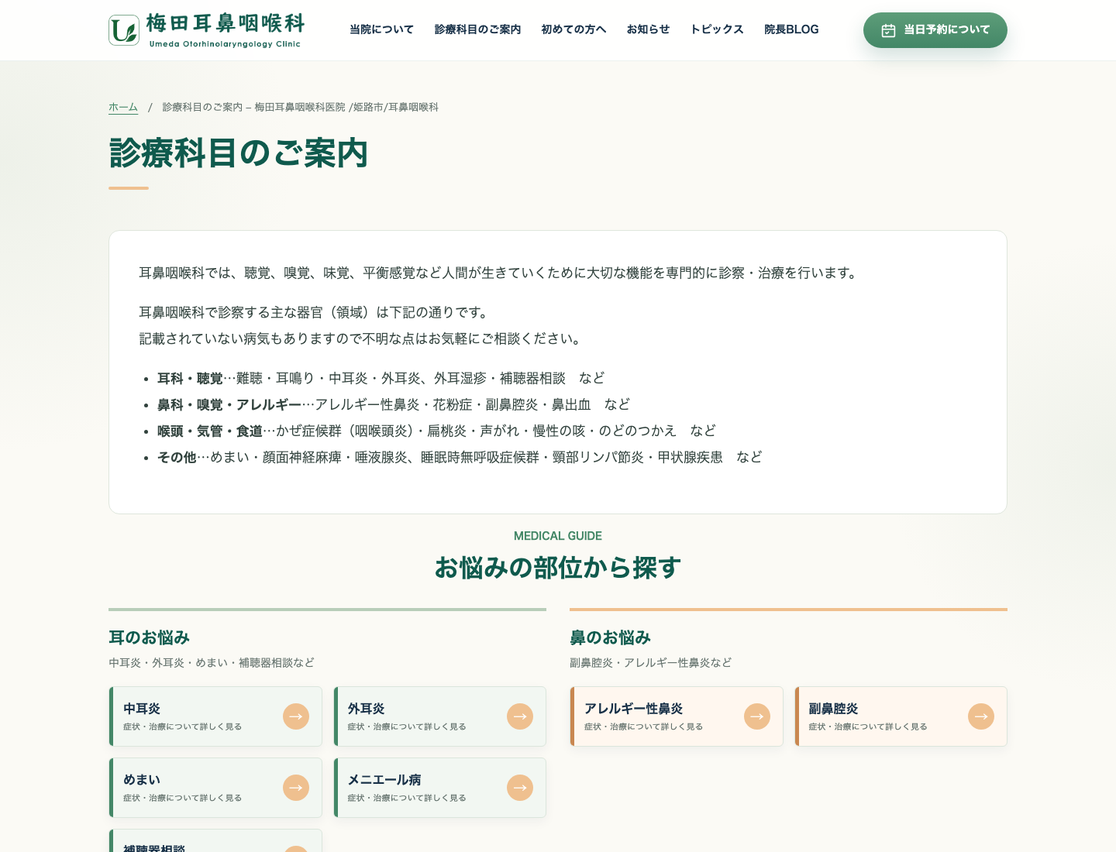Screen dimensions: 1116x852
Task: Open the 当院について menu item
Action: click(x=381, y=29)
